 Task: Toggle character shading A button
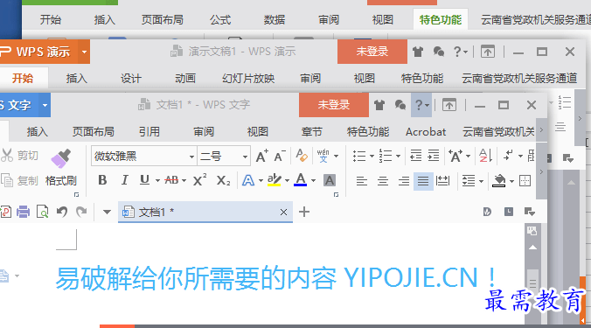pos(330,180)
